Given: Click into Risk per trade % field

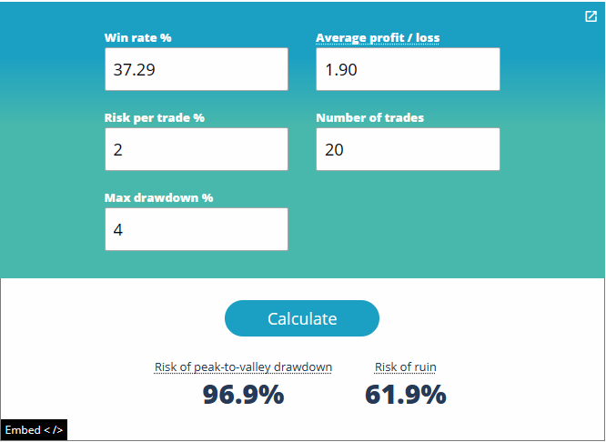Looking at the screenshot, I should click(x=197, y=149).
